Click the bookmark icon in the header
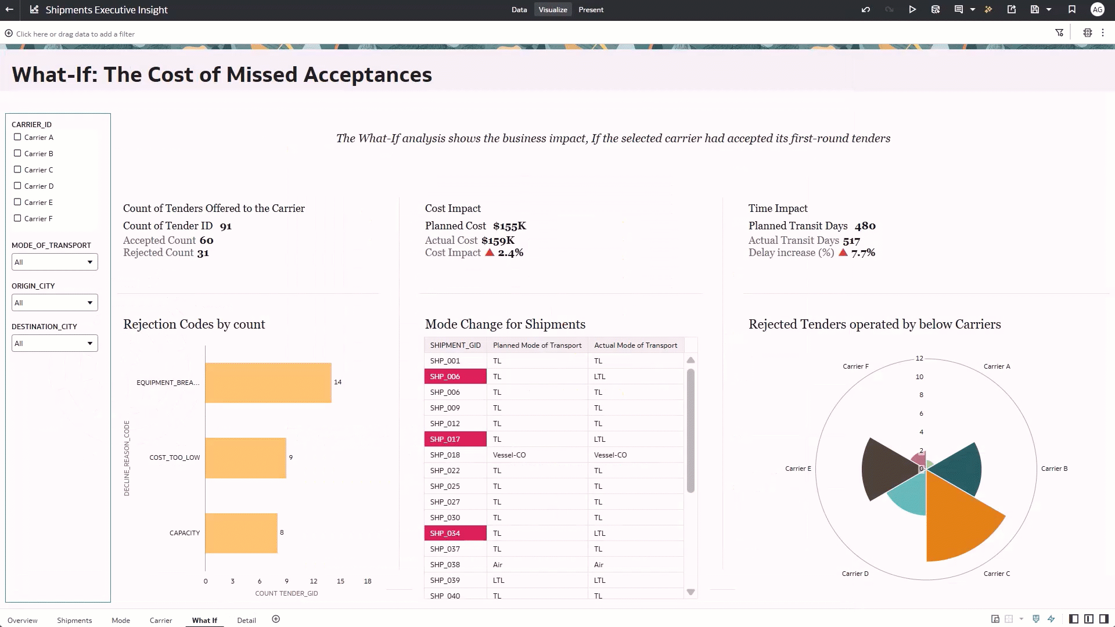 click(x=1072, y=10)
